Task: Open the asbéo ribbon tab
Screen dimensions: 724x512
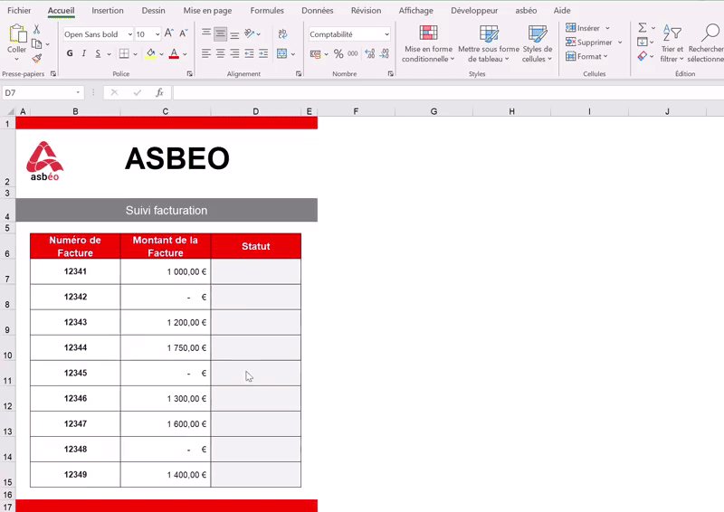Action: coord(526,10)
